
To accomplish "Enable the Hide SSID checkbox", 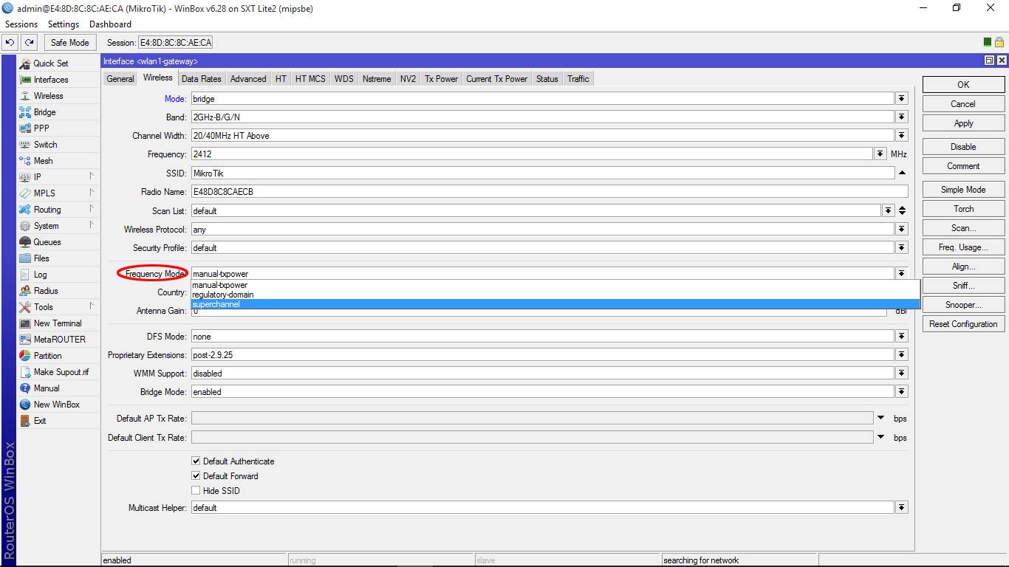I will (x=196, y=491).
